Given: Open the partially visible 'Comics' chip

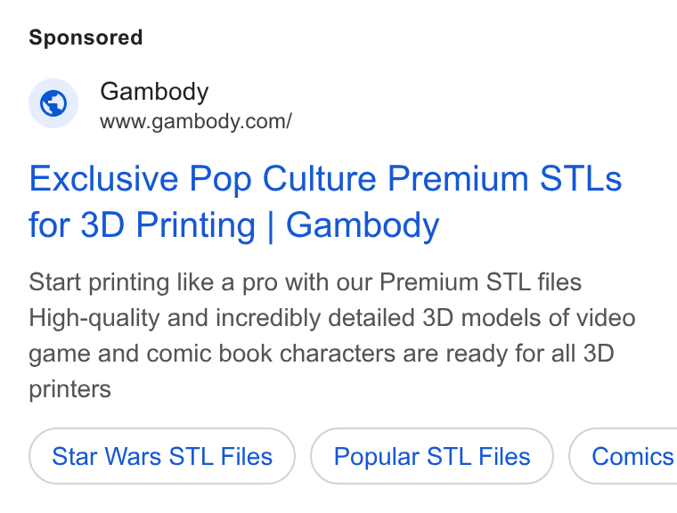Looking at the screenshot, I should [623, 456].
